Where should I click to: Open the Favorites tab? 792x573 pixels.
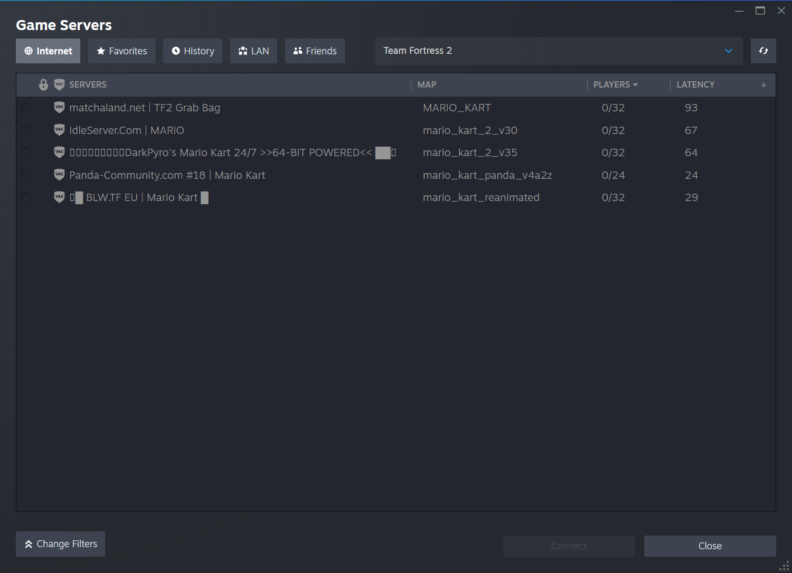(x=121, y=51)
